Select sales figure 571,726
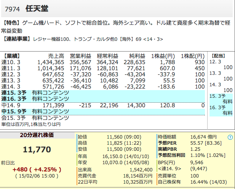Screen dimensions: 235x189 pyautogui.click(x=53, y=87)
